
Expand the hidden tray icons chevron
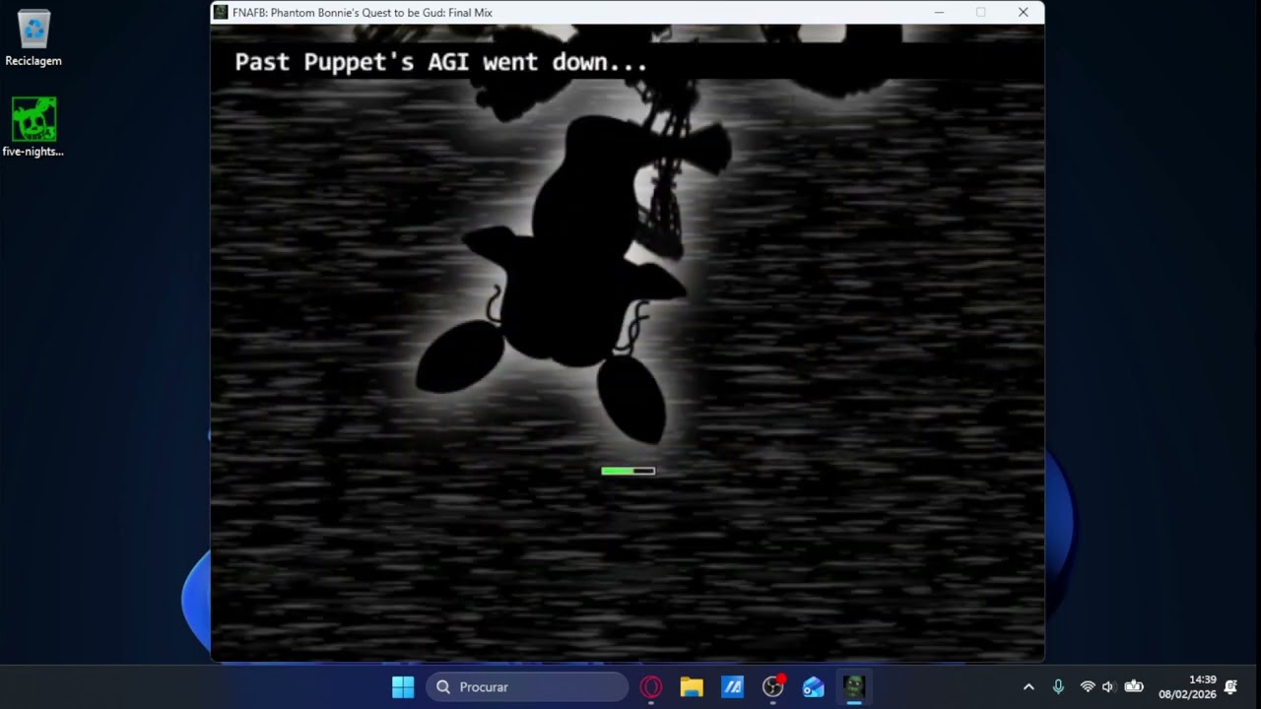click(1029, 687)
